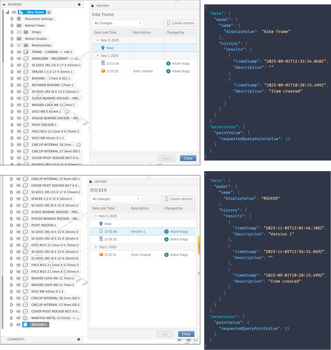The height and width of the screenshot is (350, 331).
Task: Click the save icon beside 13:33:34
Action: (103, 63)
